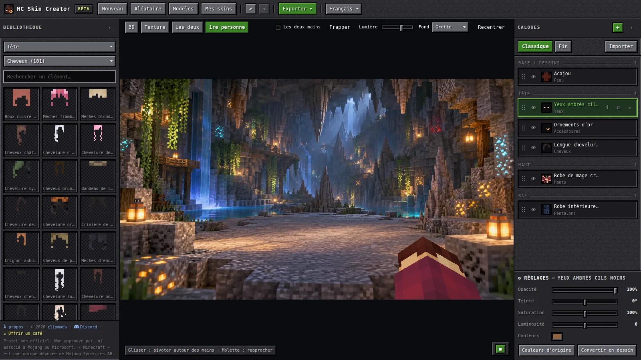Click the Nouveau button
Screen dimensions: 641x360
point(113,9)
